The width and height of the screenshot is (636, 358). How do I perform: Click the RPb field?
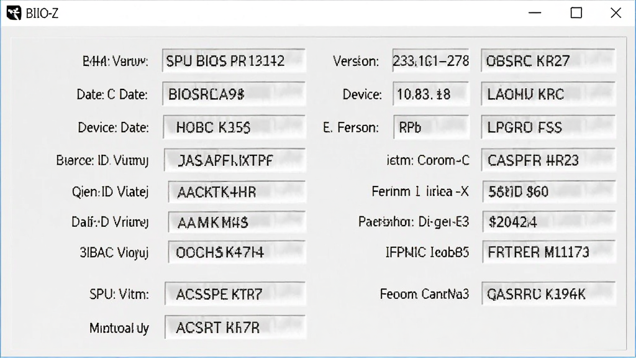click(431, 127)
